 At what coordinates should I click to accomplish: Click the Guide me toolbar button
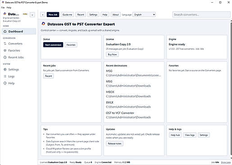(67, 14)
